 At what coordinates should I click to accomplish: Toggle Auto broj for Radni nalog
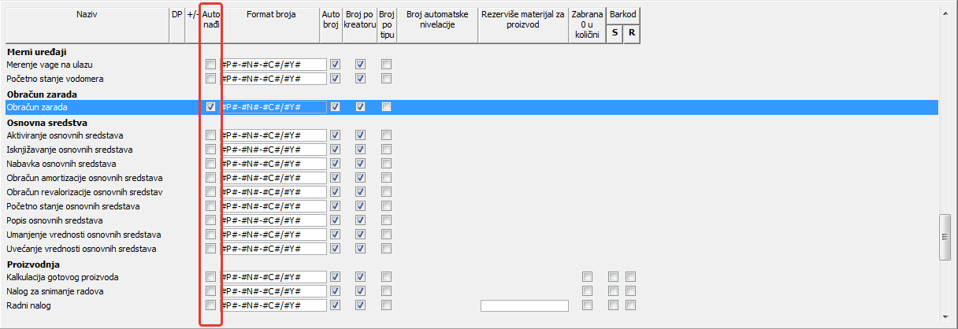tap(336, 305)
